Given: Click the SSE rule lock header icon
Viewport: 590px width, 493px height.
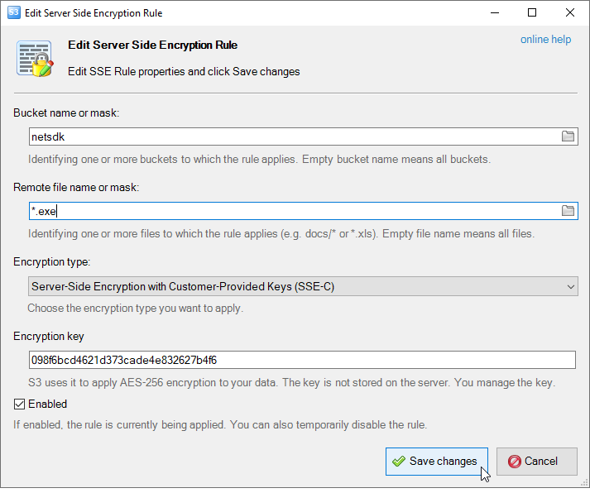Looking at the screenshot, I should click(x=35, y=59).
